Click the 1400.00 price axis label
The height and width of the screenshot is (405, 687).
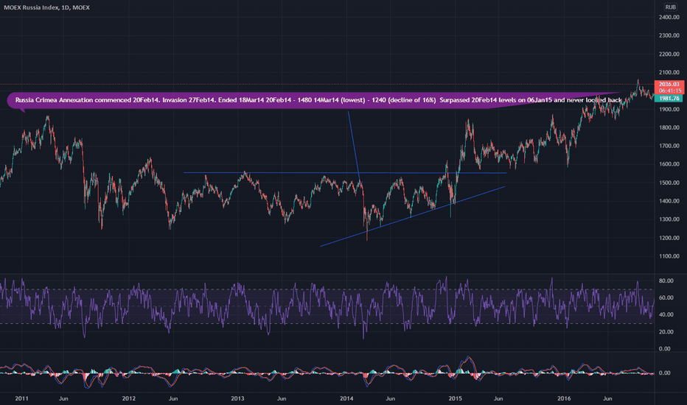(x=669, y=202)
